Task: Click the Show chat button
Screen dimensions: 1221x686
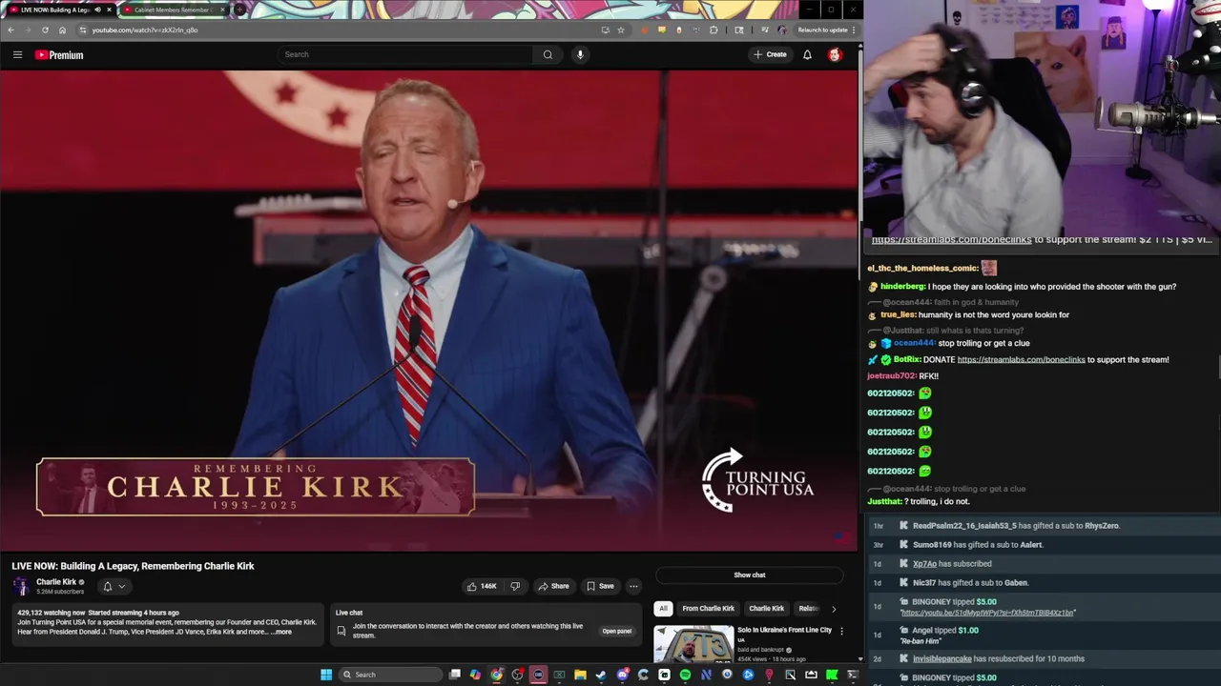Action: click(749, 575)
